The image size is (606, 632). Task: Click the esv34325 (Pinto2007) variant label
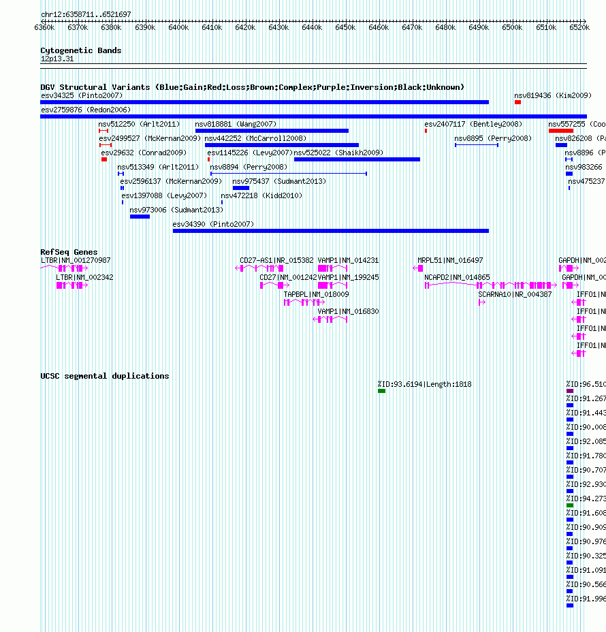(x=82, y=95)
